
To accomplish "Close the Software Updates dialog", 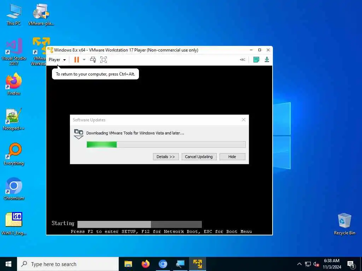I will tap(243, 120).
